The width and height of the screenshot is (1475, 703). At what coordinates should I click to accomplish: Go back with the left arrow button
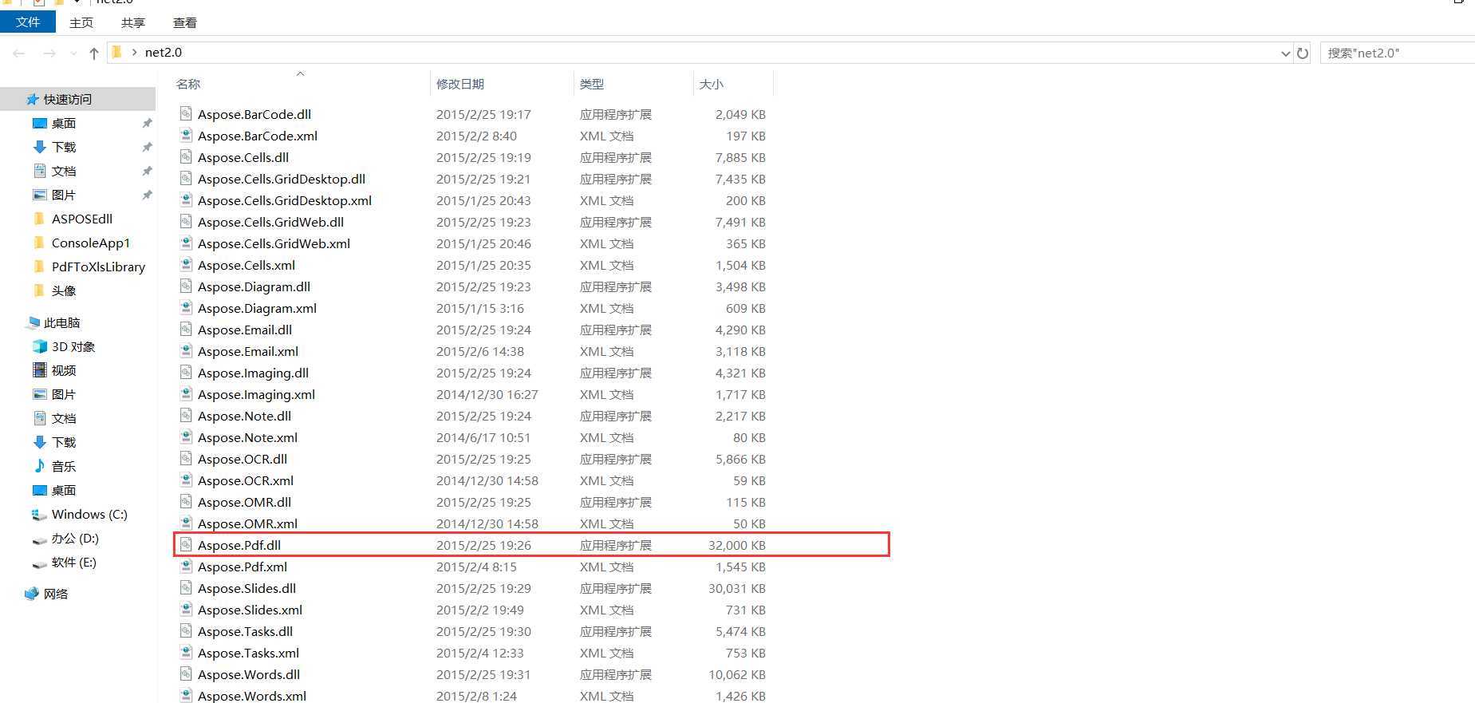(19, 53)
